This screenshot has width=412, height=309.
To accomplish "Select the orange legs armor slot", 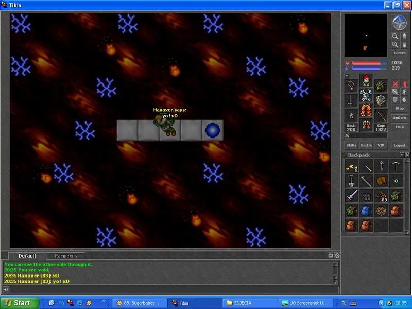I will pos(366,111).
